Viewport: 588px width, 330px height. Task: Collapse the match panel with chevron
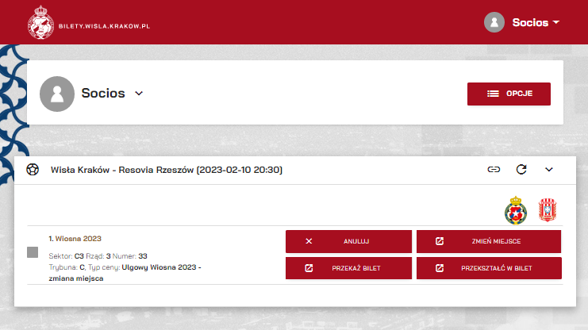[x=549, y=170]
